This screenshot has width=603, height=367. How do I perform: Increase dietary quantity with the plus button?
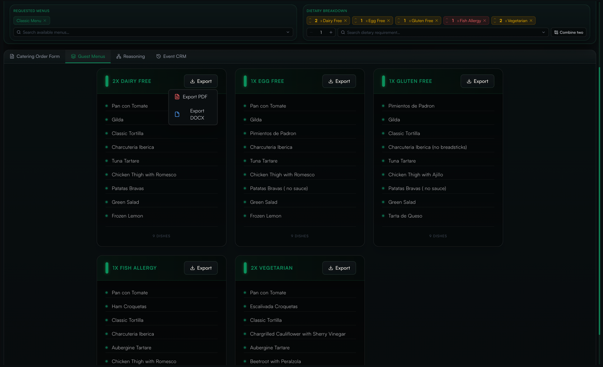[x=331, y=32]
